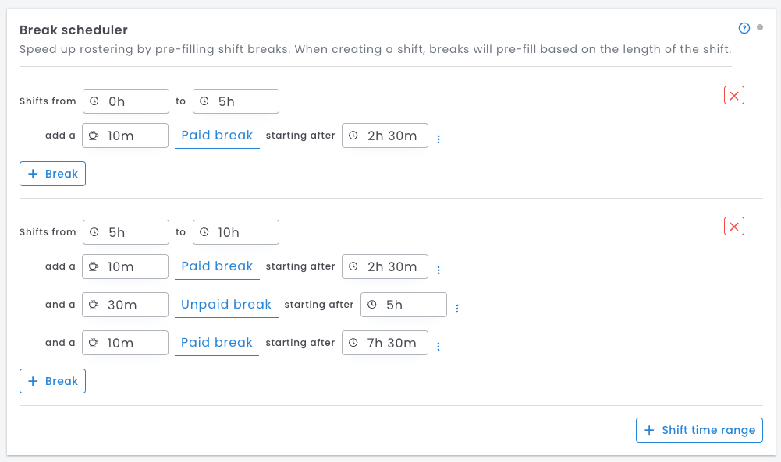Add a break to the 0h–5h shift range

[52, 174]
